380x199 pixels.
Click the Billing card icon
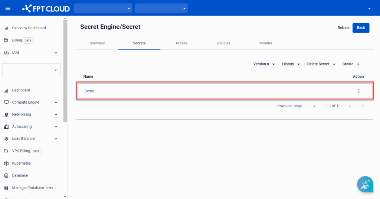[6, 40]
